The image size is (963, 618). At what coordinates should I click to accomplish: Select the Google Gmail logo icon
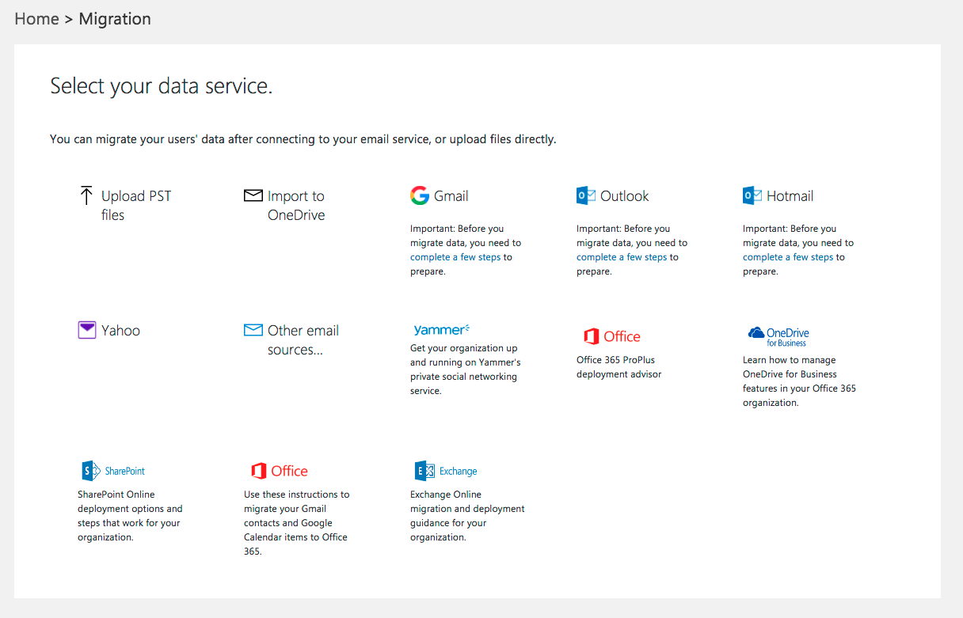tap(419, 195)
